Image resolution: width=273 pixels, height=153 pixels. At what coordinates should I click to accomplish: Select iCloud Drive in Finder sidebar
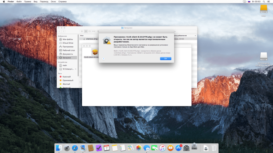tap(67, 43)
